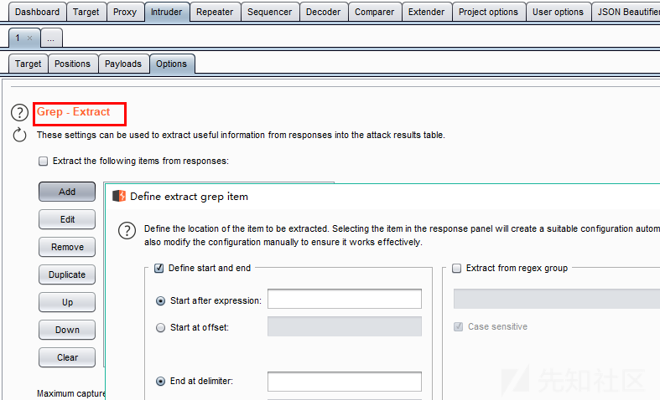This screenshot has width=660, height=400.
Task: Open the JSON Beautifier tab
Action: coord(626,12)
